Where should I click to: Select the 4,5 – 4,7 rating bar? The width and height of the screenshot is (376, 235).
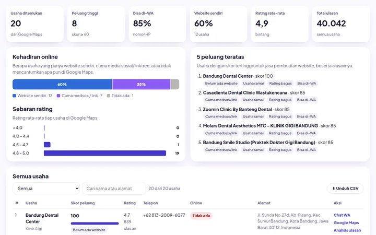[47, 145]
